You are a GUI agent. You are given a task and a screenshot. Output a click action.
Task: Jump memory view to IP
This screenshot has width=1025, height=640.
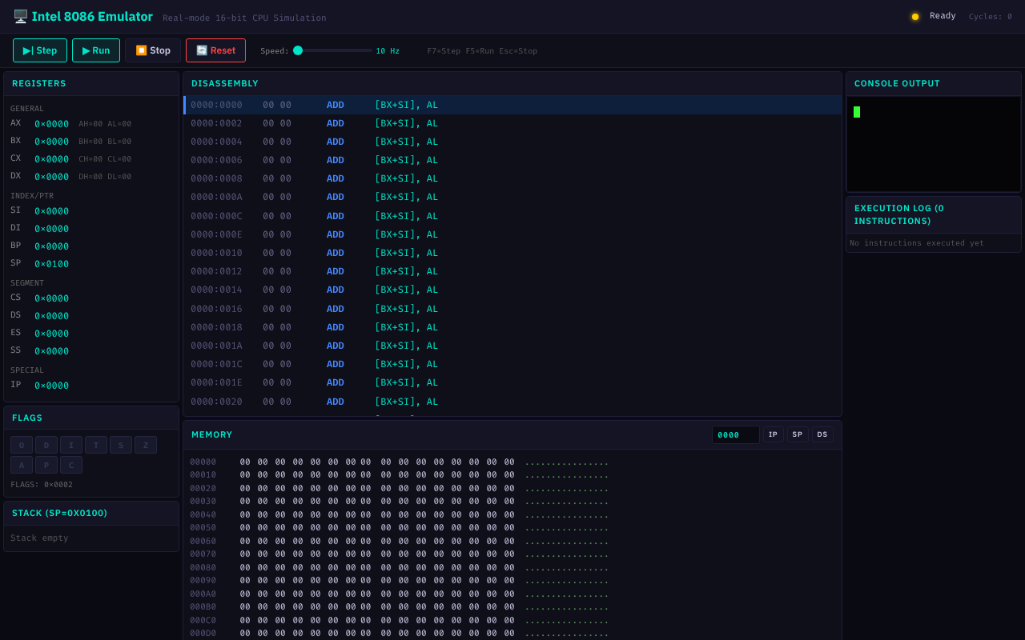pyautogui.click(x=773, y=434)
